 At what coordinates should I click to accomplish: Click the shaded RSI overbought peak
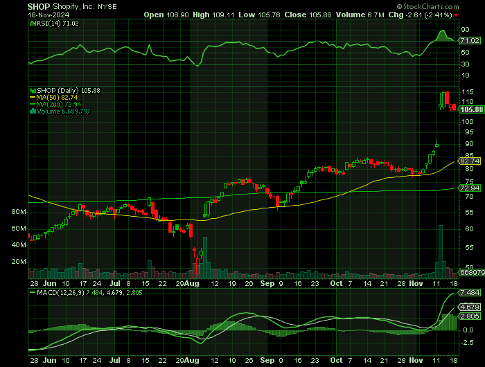pyautogui.click(x=443, y=36)
